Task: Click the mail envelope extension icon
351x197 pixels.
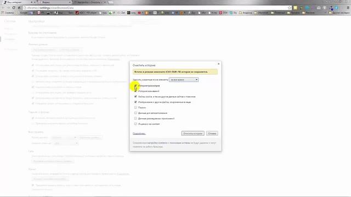Action: [x=319, y=8]
